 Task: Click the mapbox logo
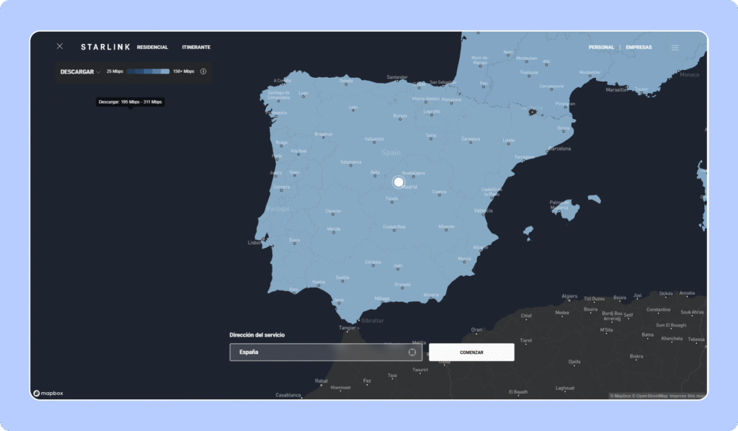point(48,394)
